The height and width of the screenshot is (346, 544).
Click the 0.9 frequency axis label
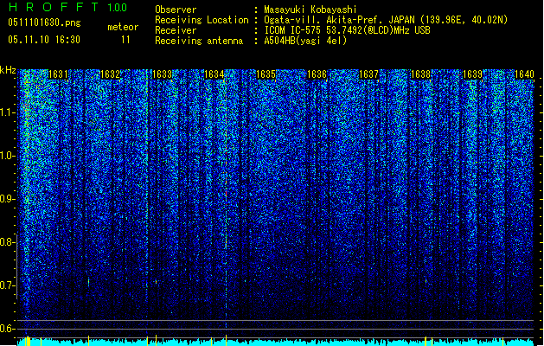[7, 199]
